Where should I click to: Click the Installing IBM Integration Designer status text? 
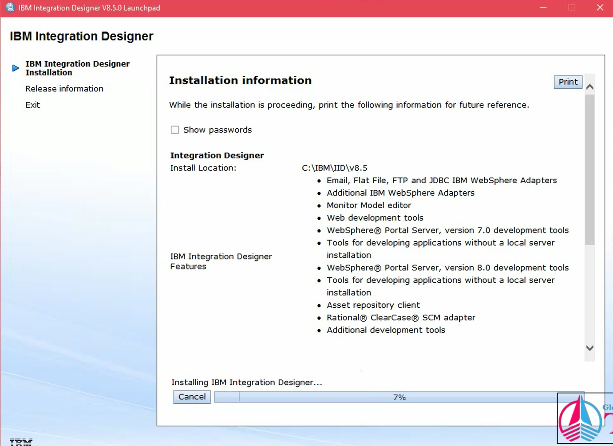[247, 382]
